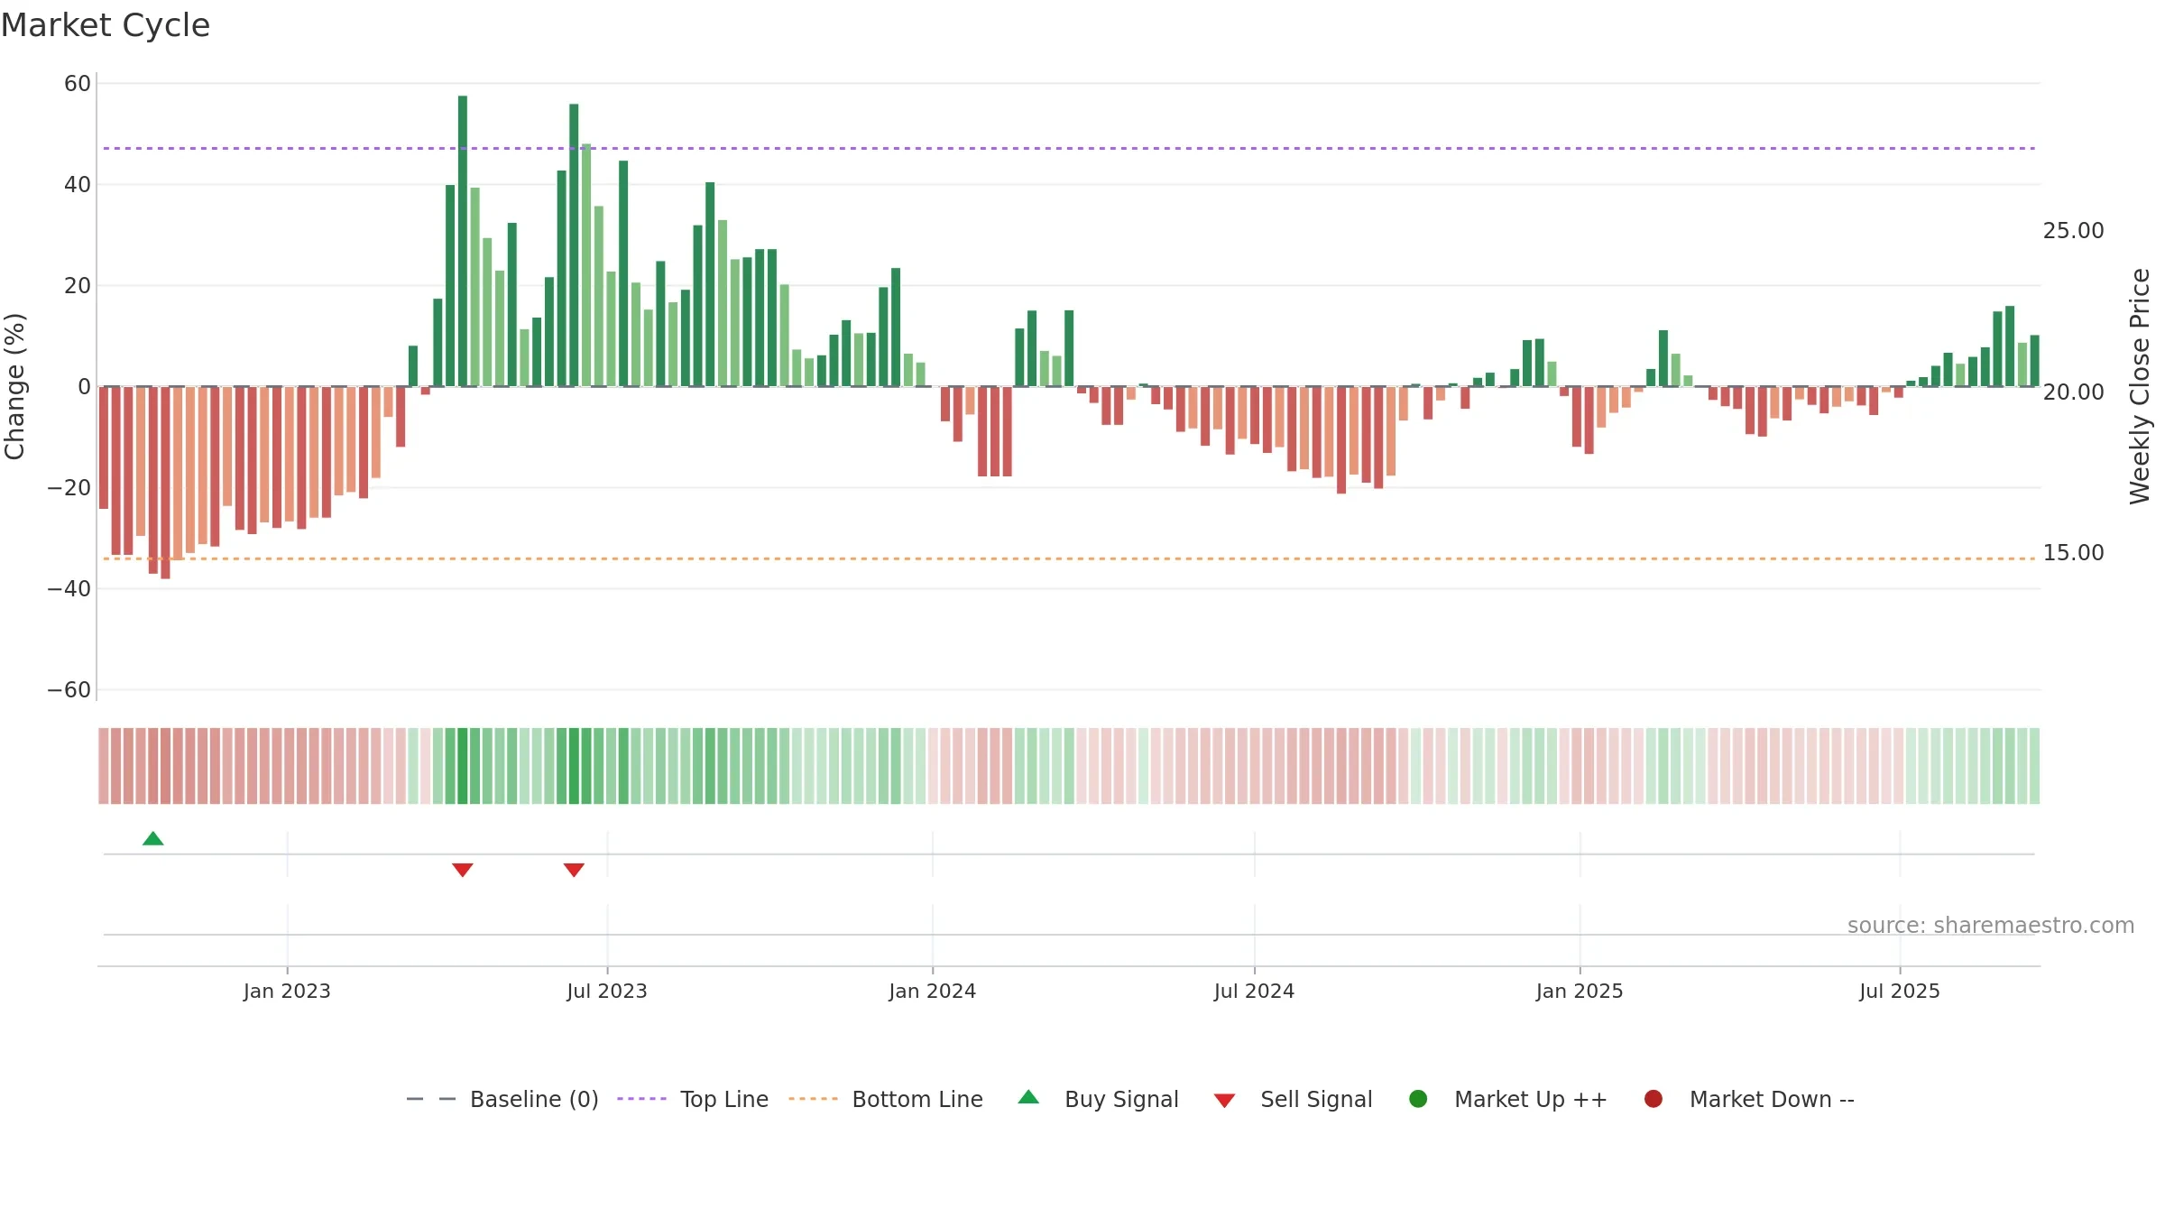Click the Jan 2024 axis label

point(932,991)
